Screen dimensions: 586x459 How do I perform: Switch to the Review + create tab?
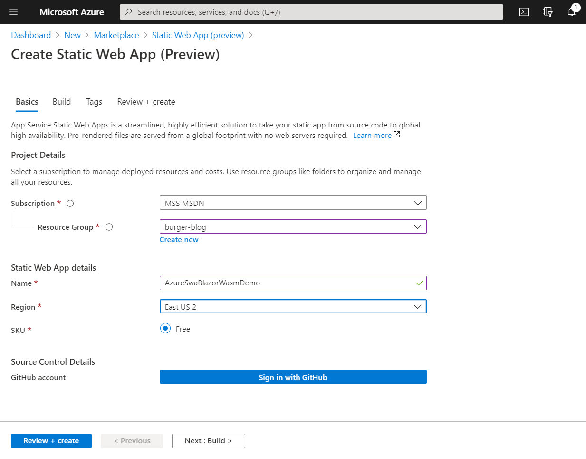tap(146, 102)
